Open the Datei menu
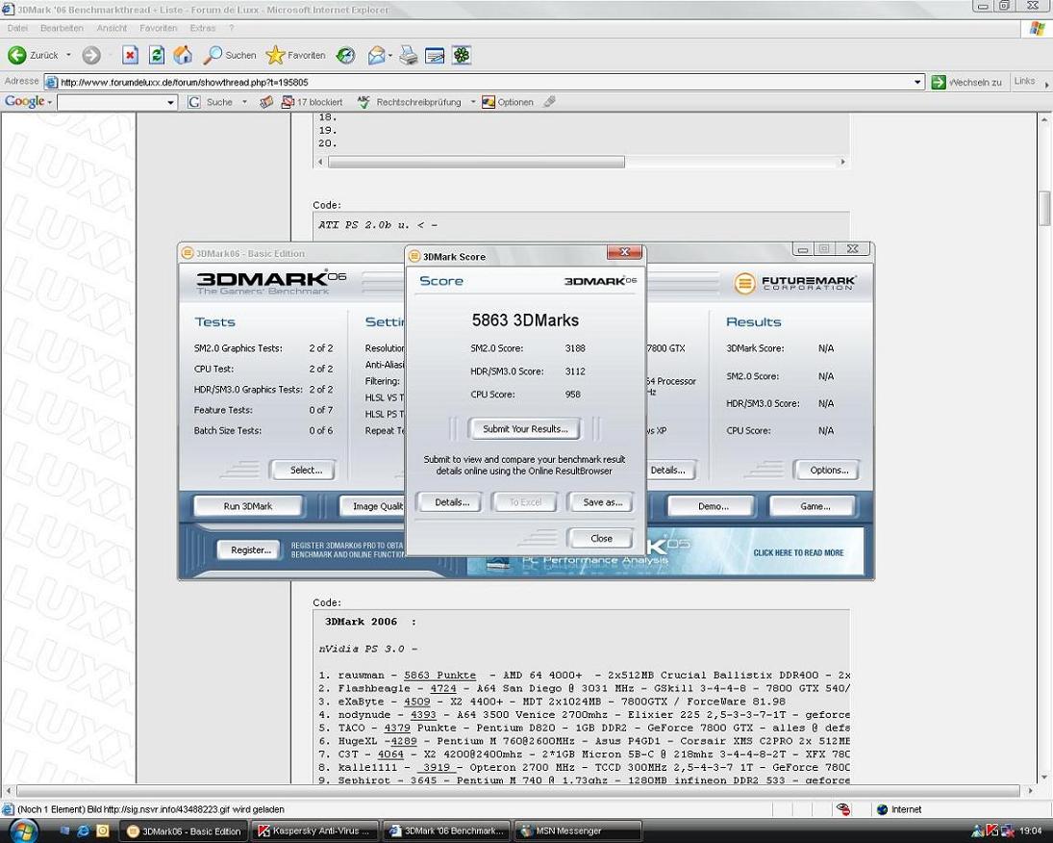 click(x=17, y=28)
